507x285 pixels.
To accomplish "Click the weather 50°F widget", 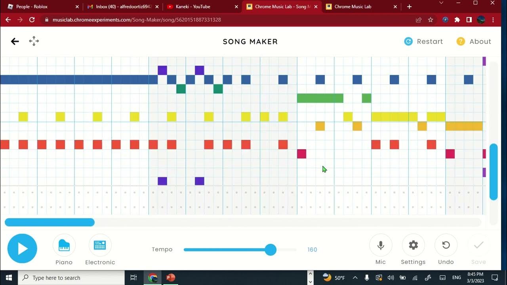I will [334, 277].
